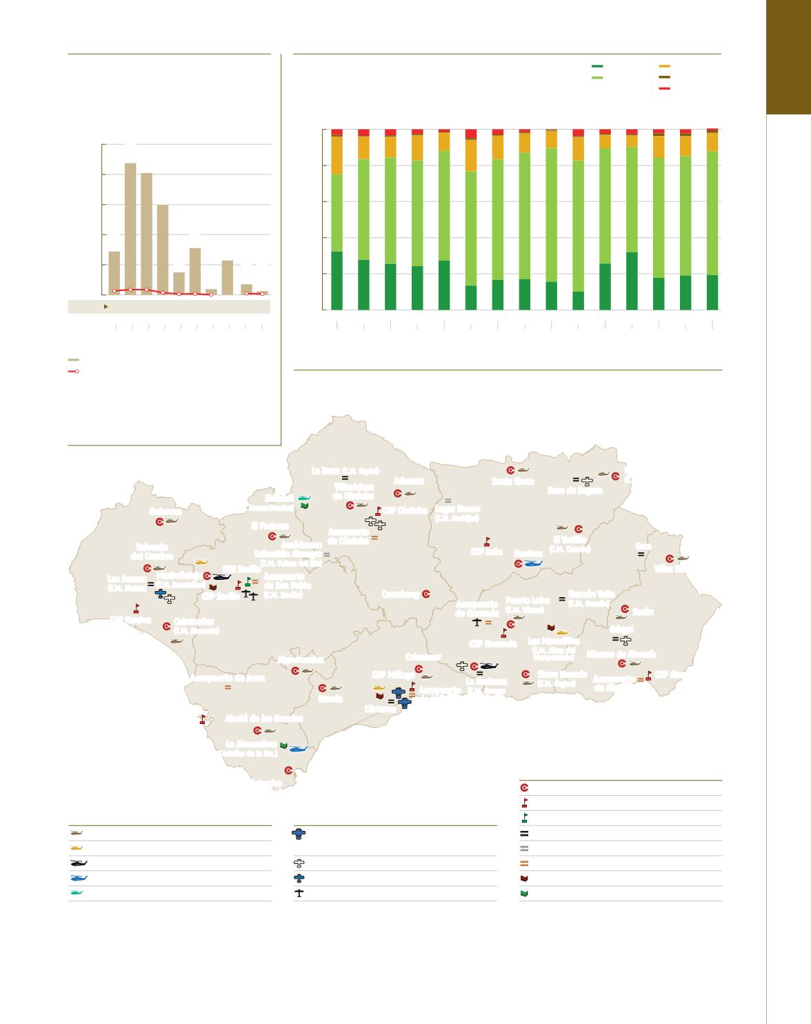The width and height of the screenshot is (811, 1024).
Task: Select the red swatch in stacked chart legend
Action: pos(664,89)
